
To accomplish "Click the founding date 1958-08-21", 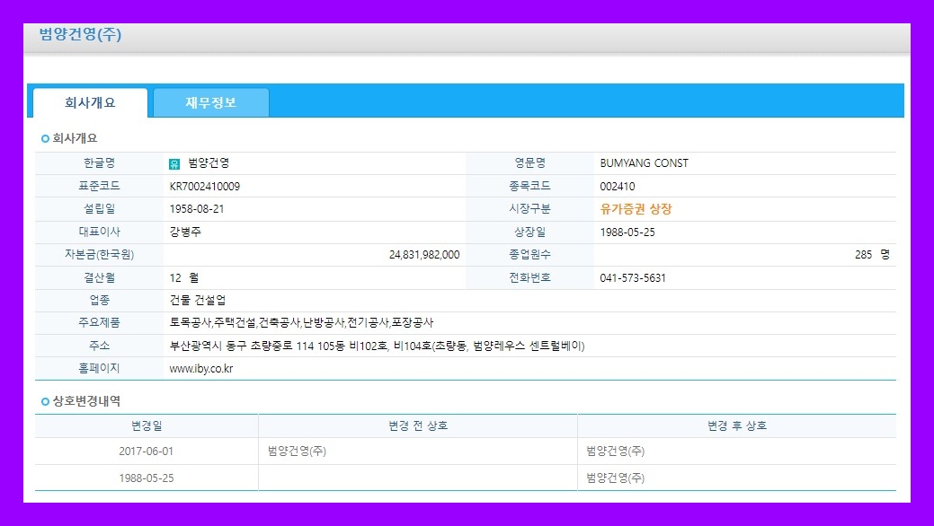I will point(196,209).
